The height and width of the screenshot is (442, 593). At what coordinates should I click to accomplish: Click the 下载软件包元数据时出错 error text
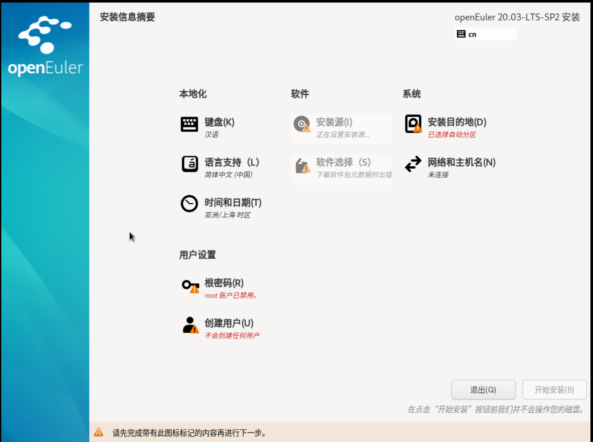click(x=354, y=174)
